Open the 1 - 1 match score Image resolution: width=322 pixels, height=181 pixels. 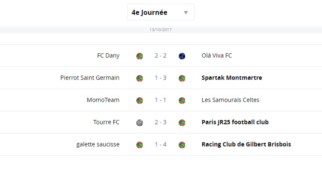click(x=161, y=100)
